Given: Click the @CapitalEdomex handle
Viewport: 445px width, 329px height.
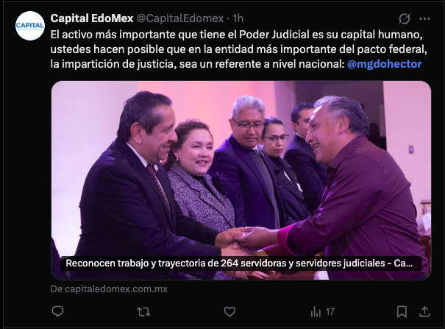Looking at the screenshot, I should click(180, 18).
